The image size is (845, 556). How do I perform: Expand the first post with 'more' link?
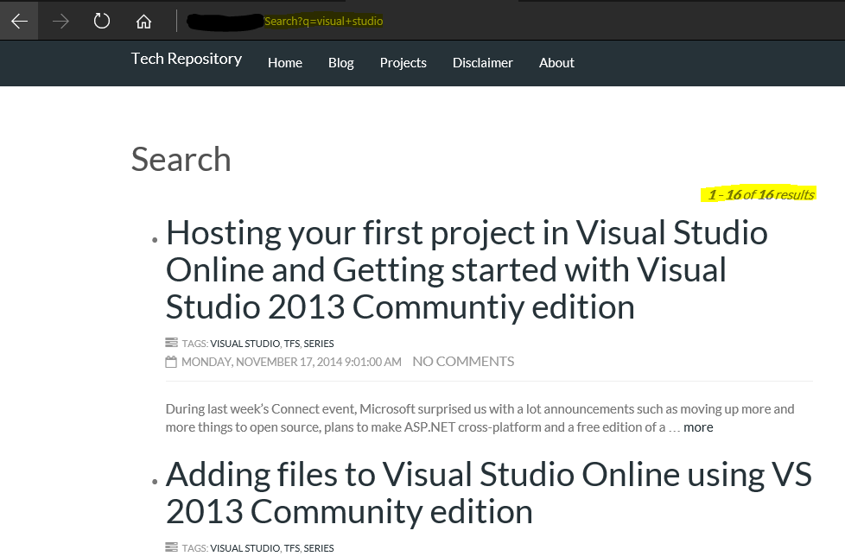coord(698,427)
